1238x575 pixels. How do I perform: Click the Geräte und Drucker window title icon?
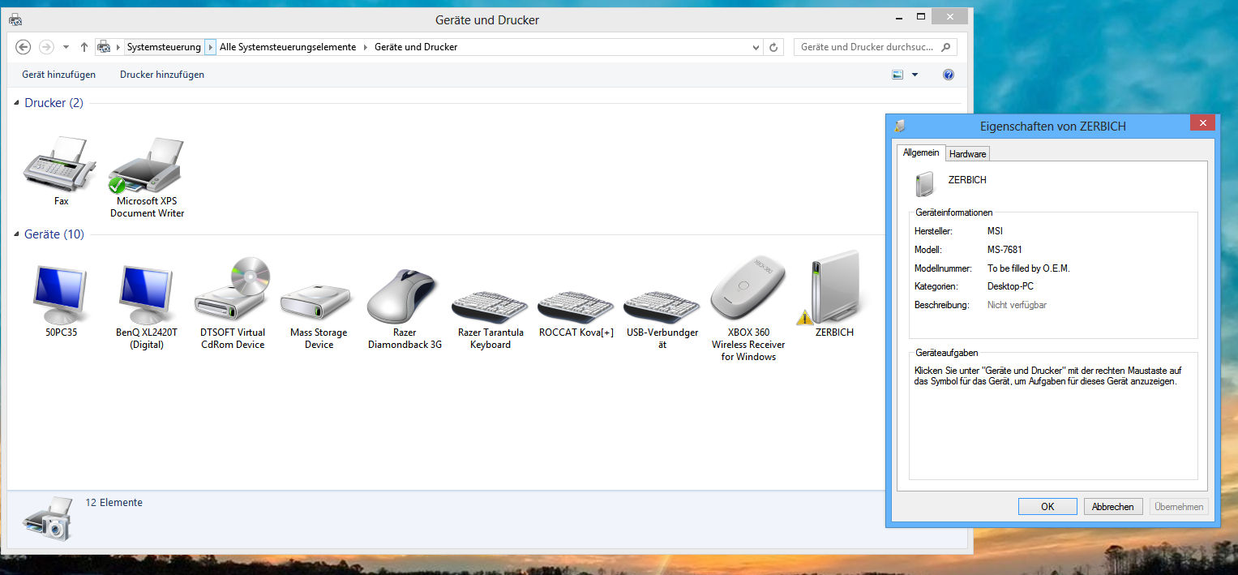[15, 20]
